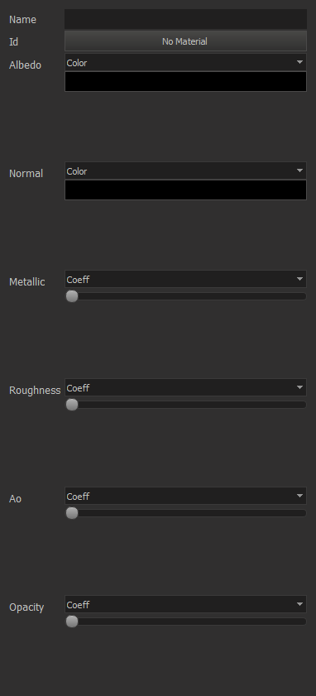Click the Ao slider handle
Viewport: 316px width, 696px height.
tap(72, 512)
